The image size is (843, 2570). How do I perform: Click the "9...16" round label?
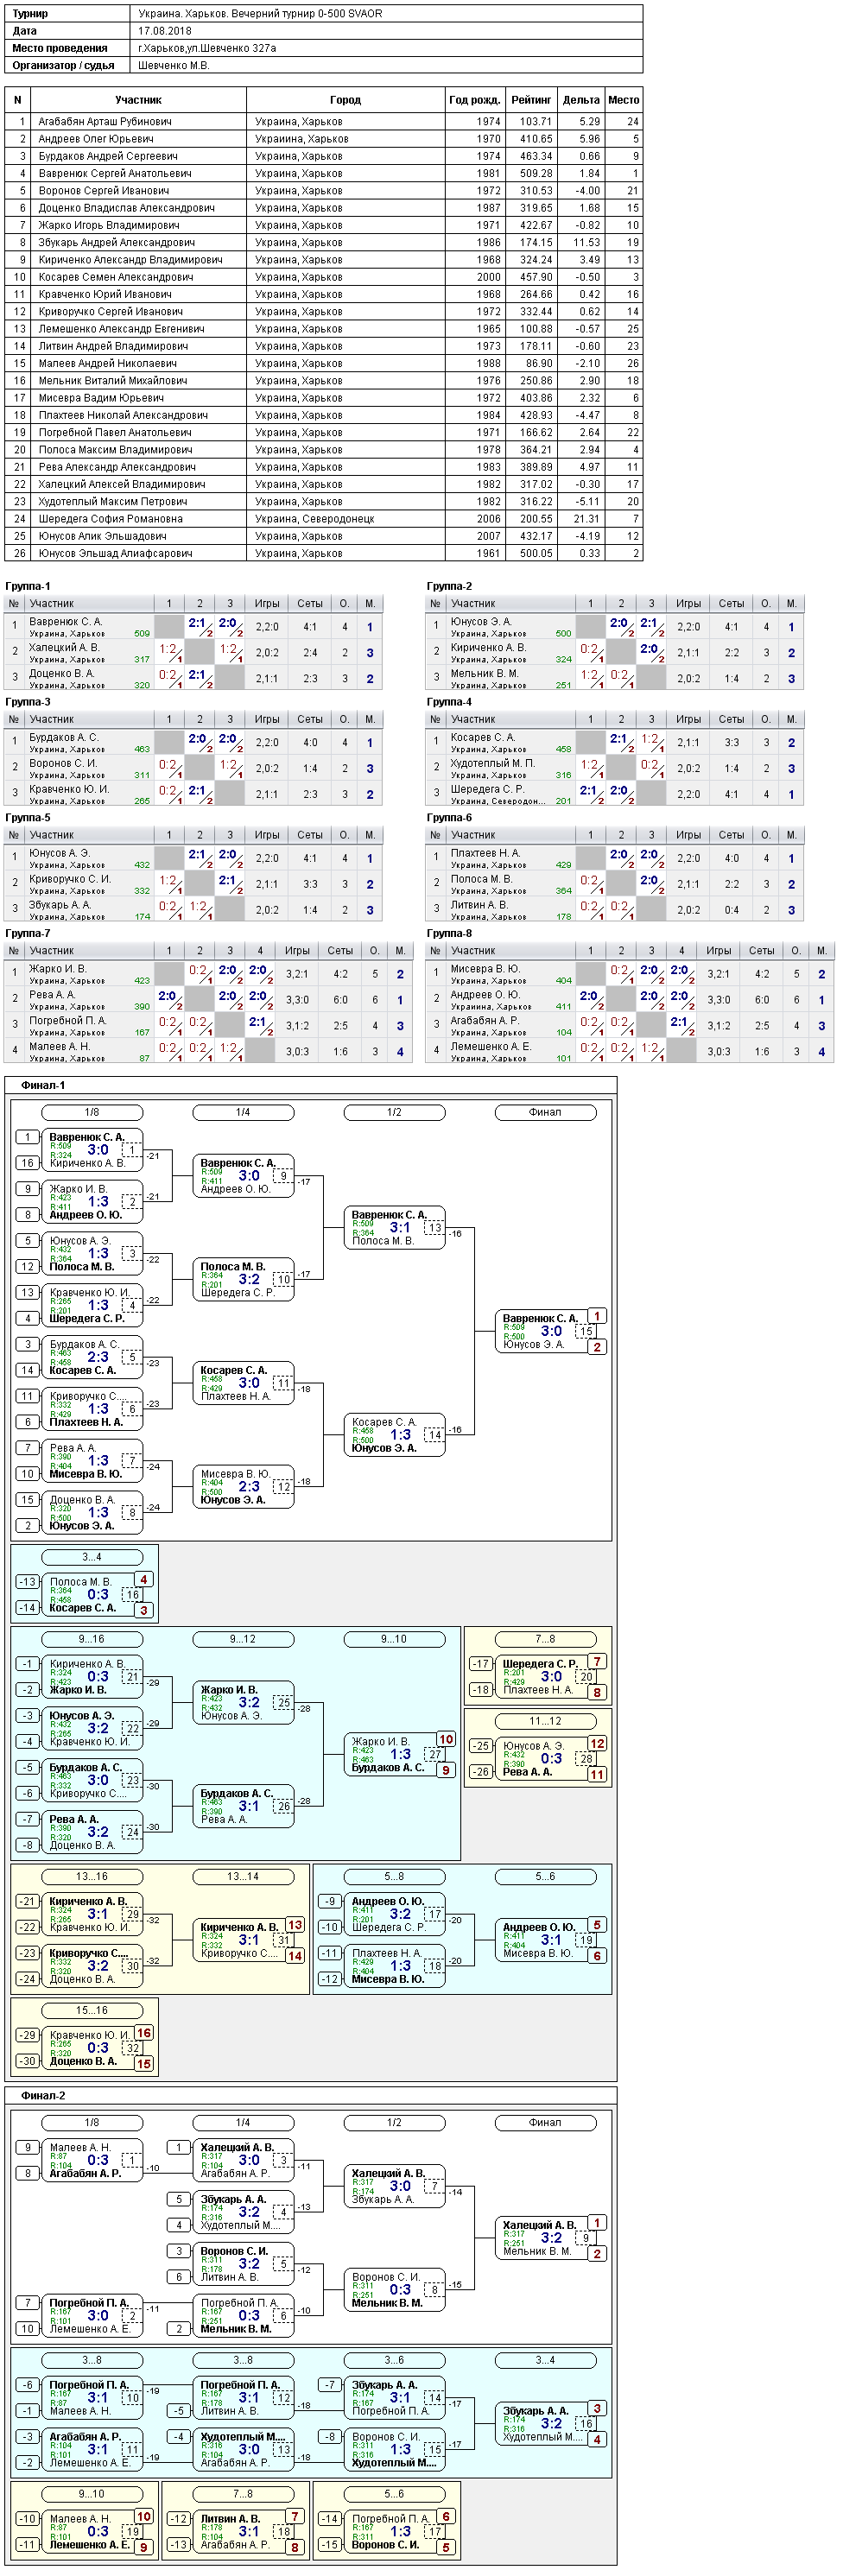pyautogui.click(x=92, y=1639)
